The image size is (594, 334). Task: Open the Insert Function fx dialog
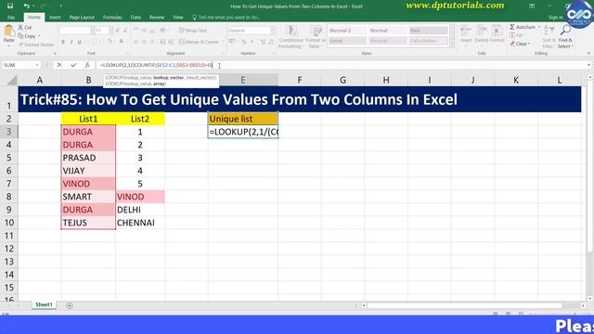(87, 65)
